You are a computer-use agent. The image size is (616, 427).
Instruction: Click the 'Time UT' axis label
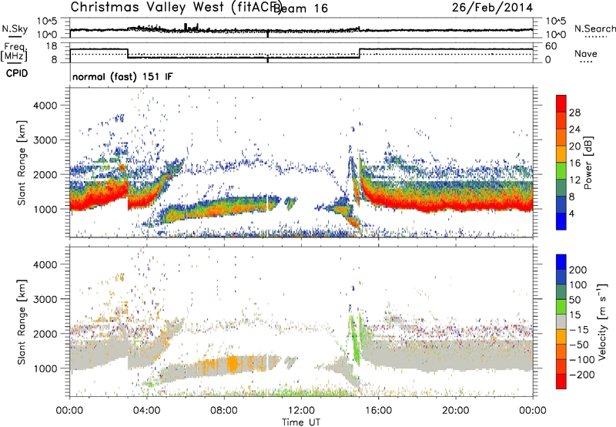pyautogui.click(x=301, y=422)
